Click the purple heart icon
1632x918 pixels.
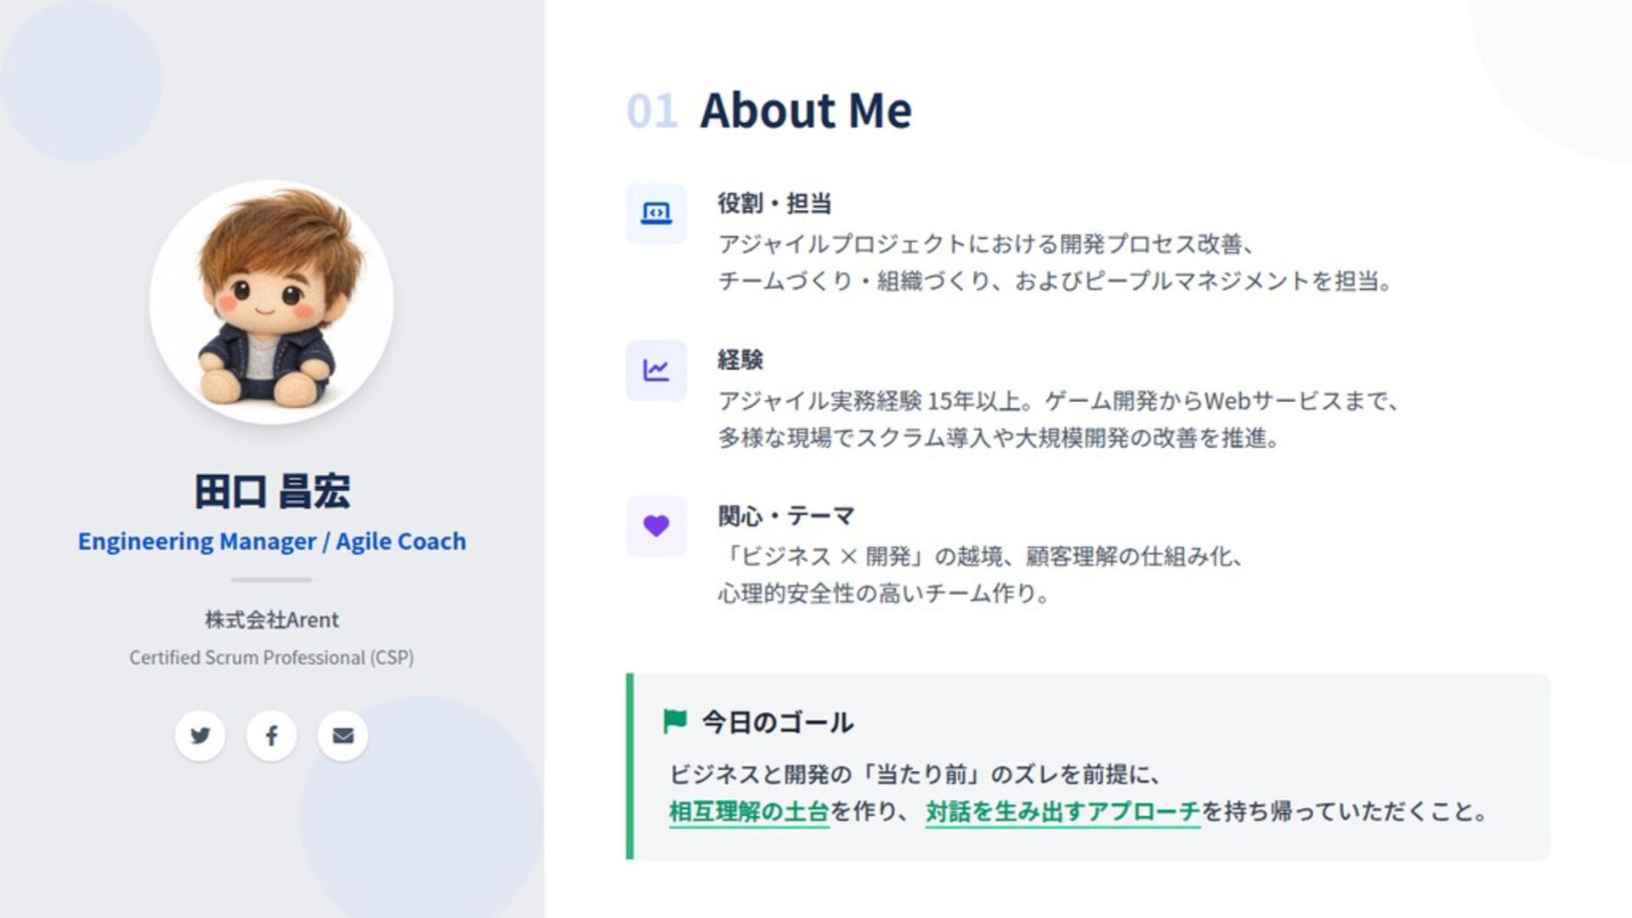656,526
